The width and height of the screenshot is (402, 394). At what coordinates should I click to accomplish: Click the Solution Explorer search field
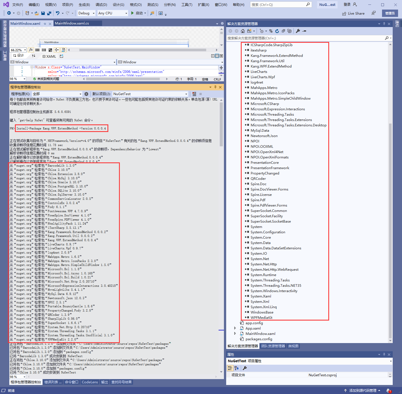[x=305, y=38]
